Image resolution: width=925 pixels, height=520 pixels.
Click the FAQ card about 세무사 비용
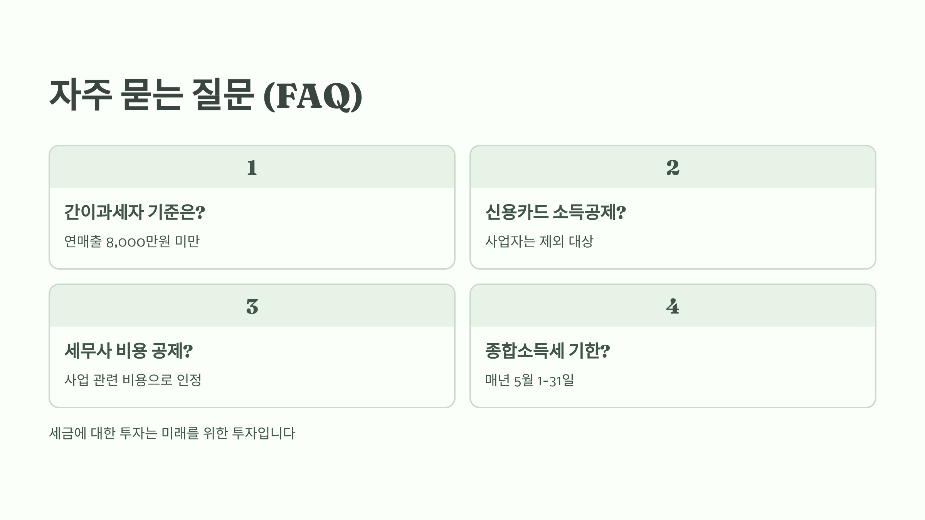click(x=252, y=346)
